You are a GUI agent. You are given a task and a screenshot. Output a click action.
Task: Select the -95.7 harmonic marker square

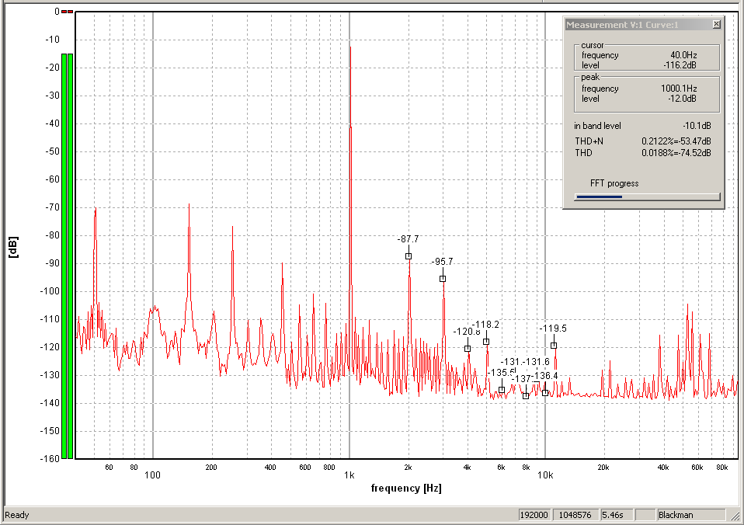click(443, 279)
